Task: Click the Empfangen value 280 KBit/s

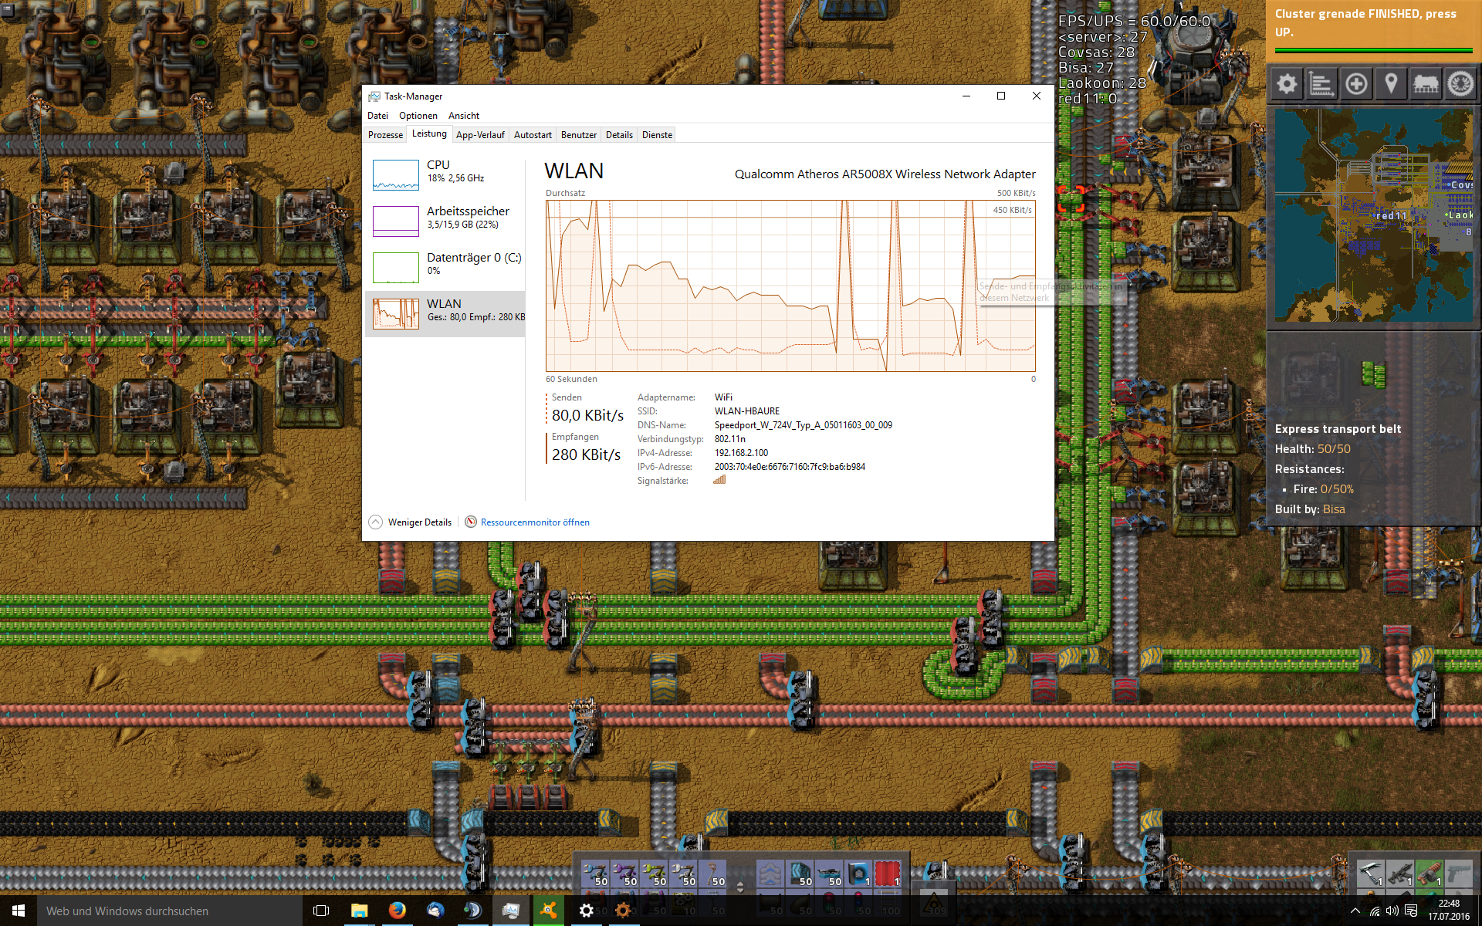Action: (x=586, y=455)
